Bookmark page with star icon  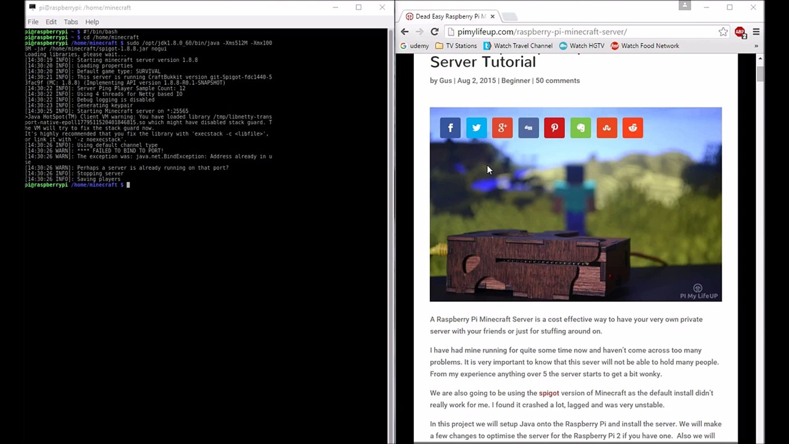tap(723, 32)
